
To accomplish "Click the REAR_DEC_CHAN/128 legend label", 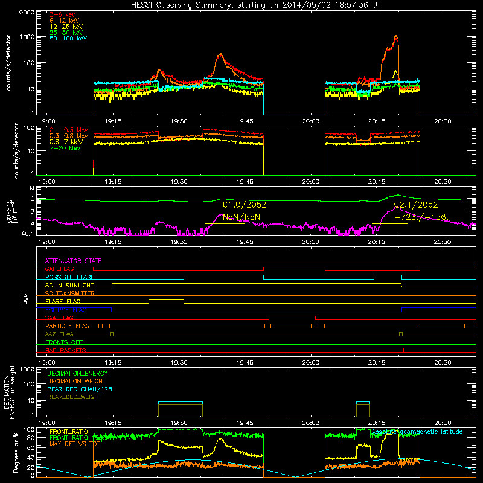I will point(80,389).
